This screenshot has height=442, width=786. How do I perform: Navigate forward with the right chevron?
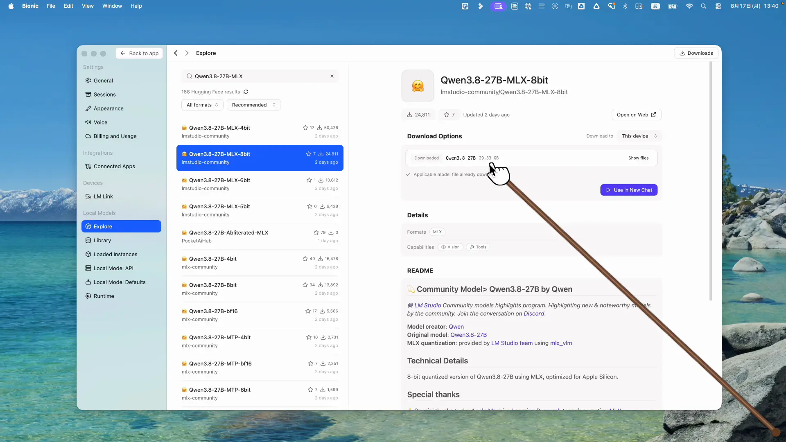(187, 53)
